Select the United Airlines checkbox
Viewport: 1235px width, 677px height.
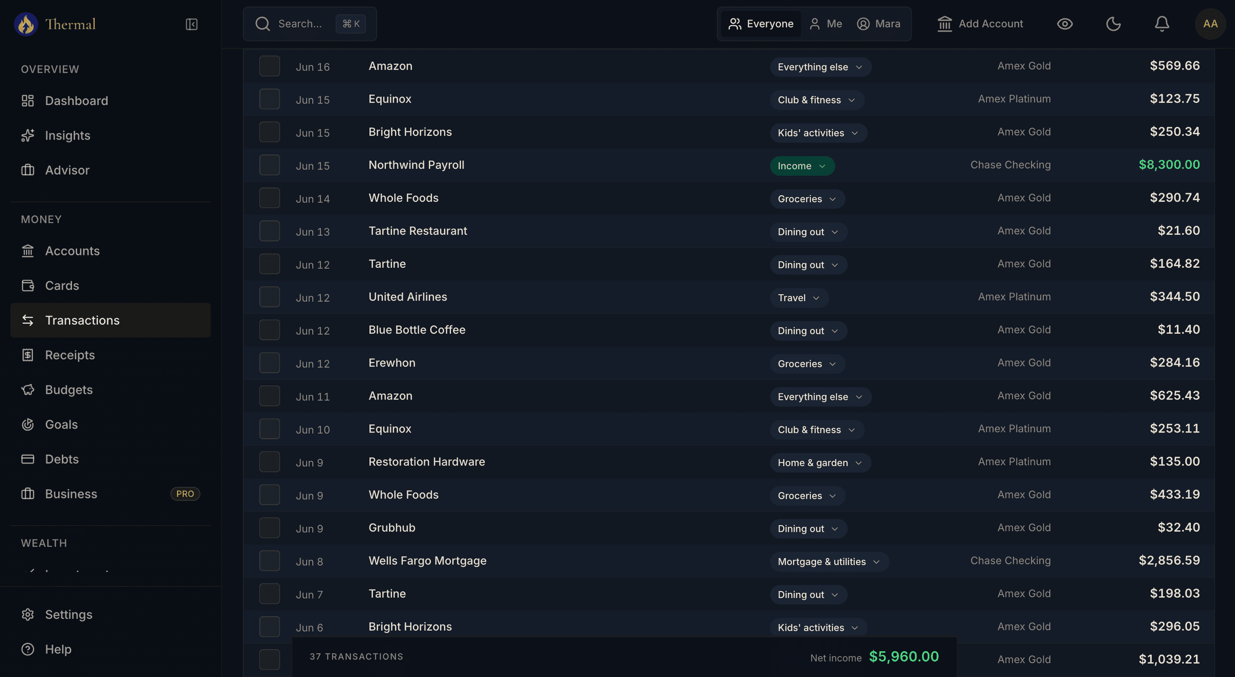coord(270,297)
